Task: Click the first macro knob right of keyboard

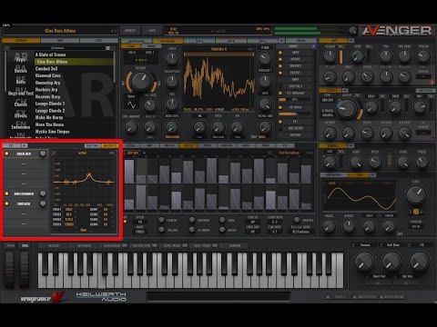Action: coord(364,262)
